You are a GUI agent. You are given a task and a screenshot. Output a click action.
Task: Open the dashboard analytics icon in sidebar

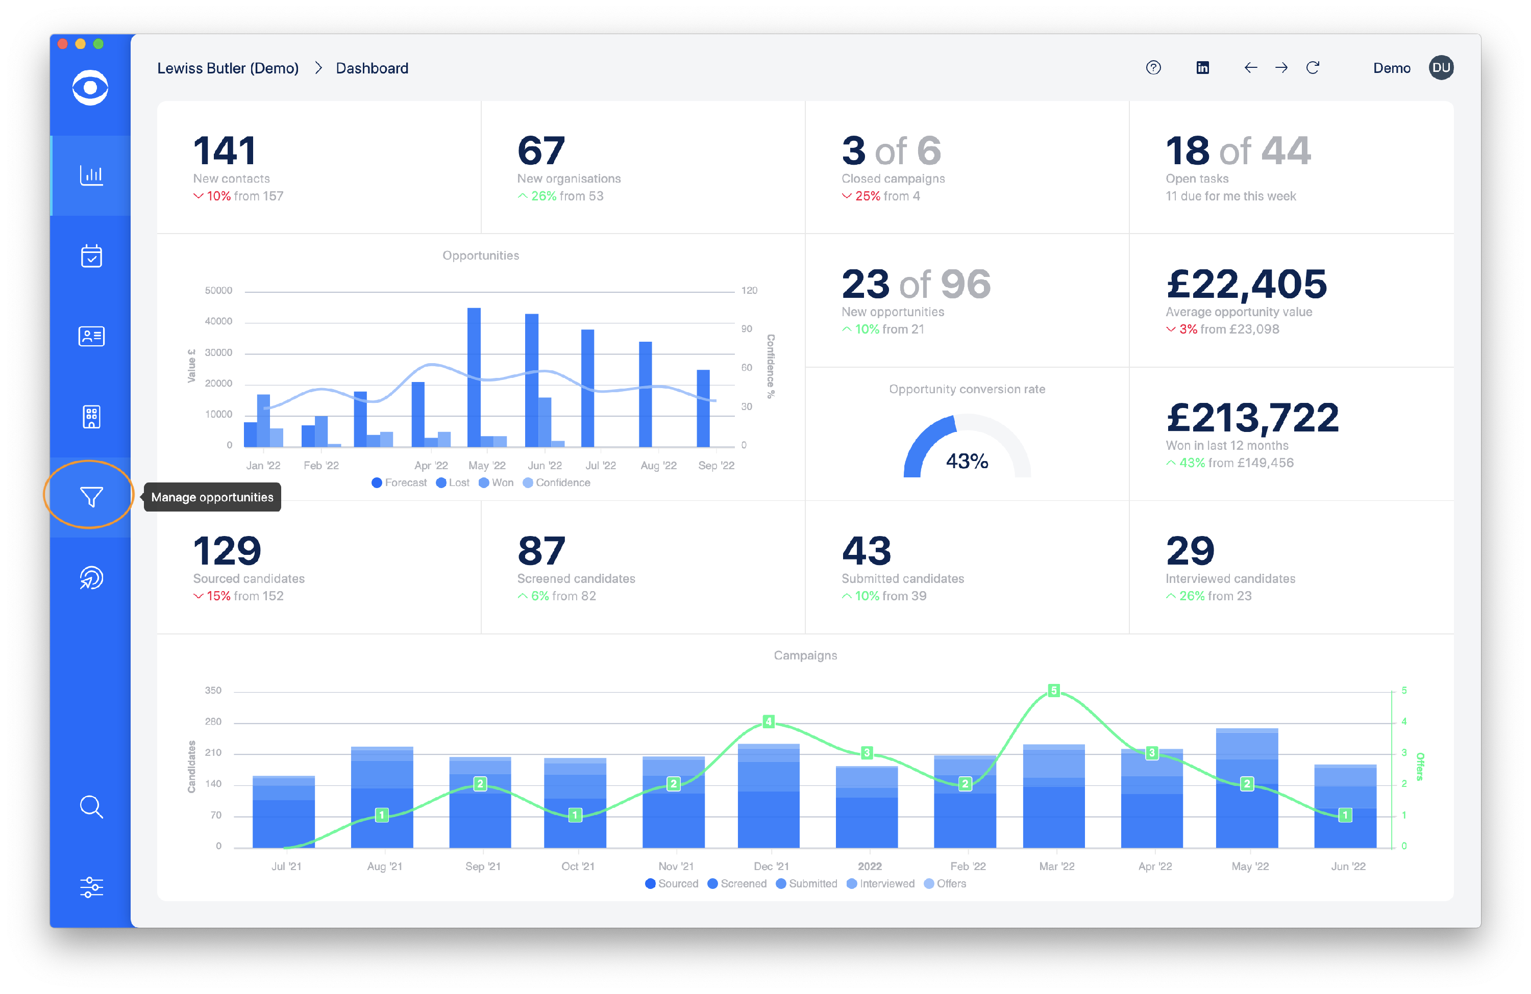pos(91,175)
